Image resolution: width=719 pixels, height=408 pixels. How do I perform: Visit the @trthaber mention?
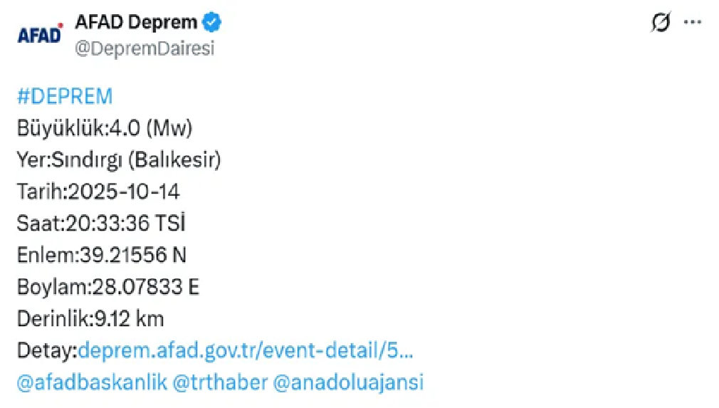(221, 382)
